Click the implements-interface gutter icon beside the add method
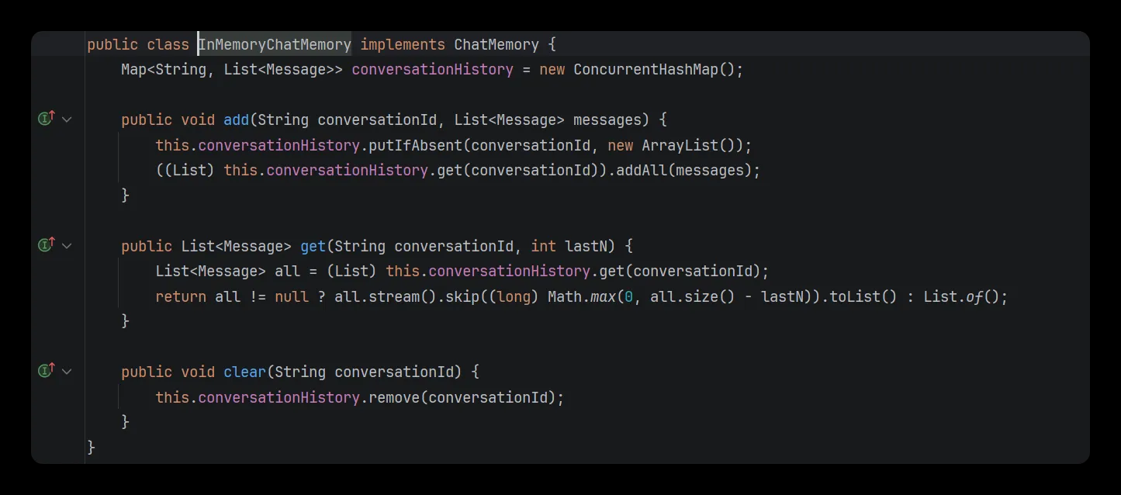 pyautogui.click(x=46, y=119)
